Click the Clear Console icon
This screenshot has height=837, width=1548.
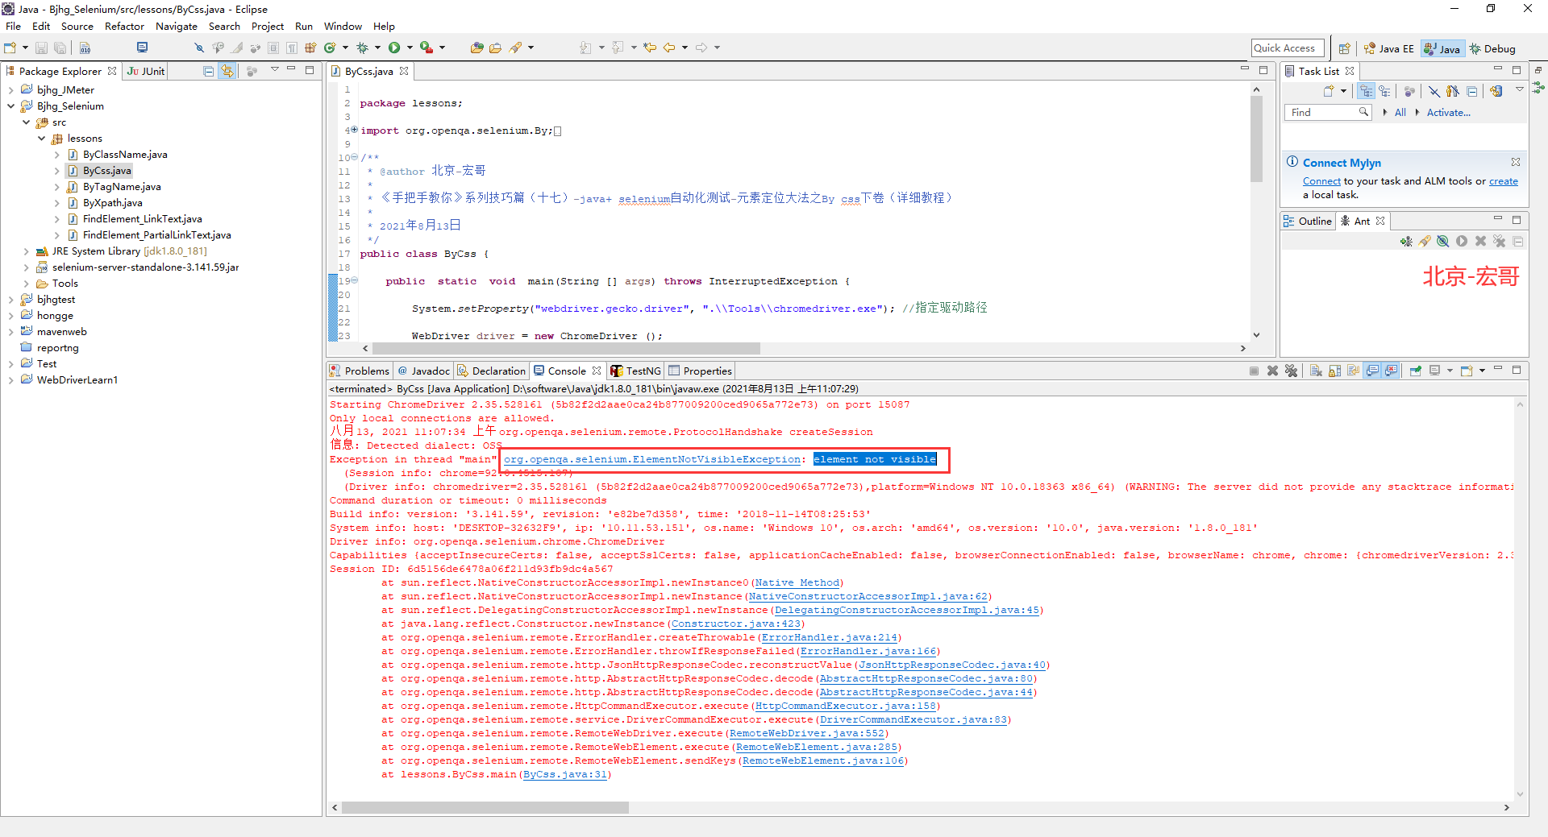1316,371
